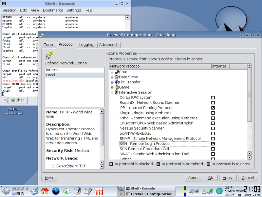
Task: Uncheck IPP - Internet Printing Protocol
Action: 213,108
